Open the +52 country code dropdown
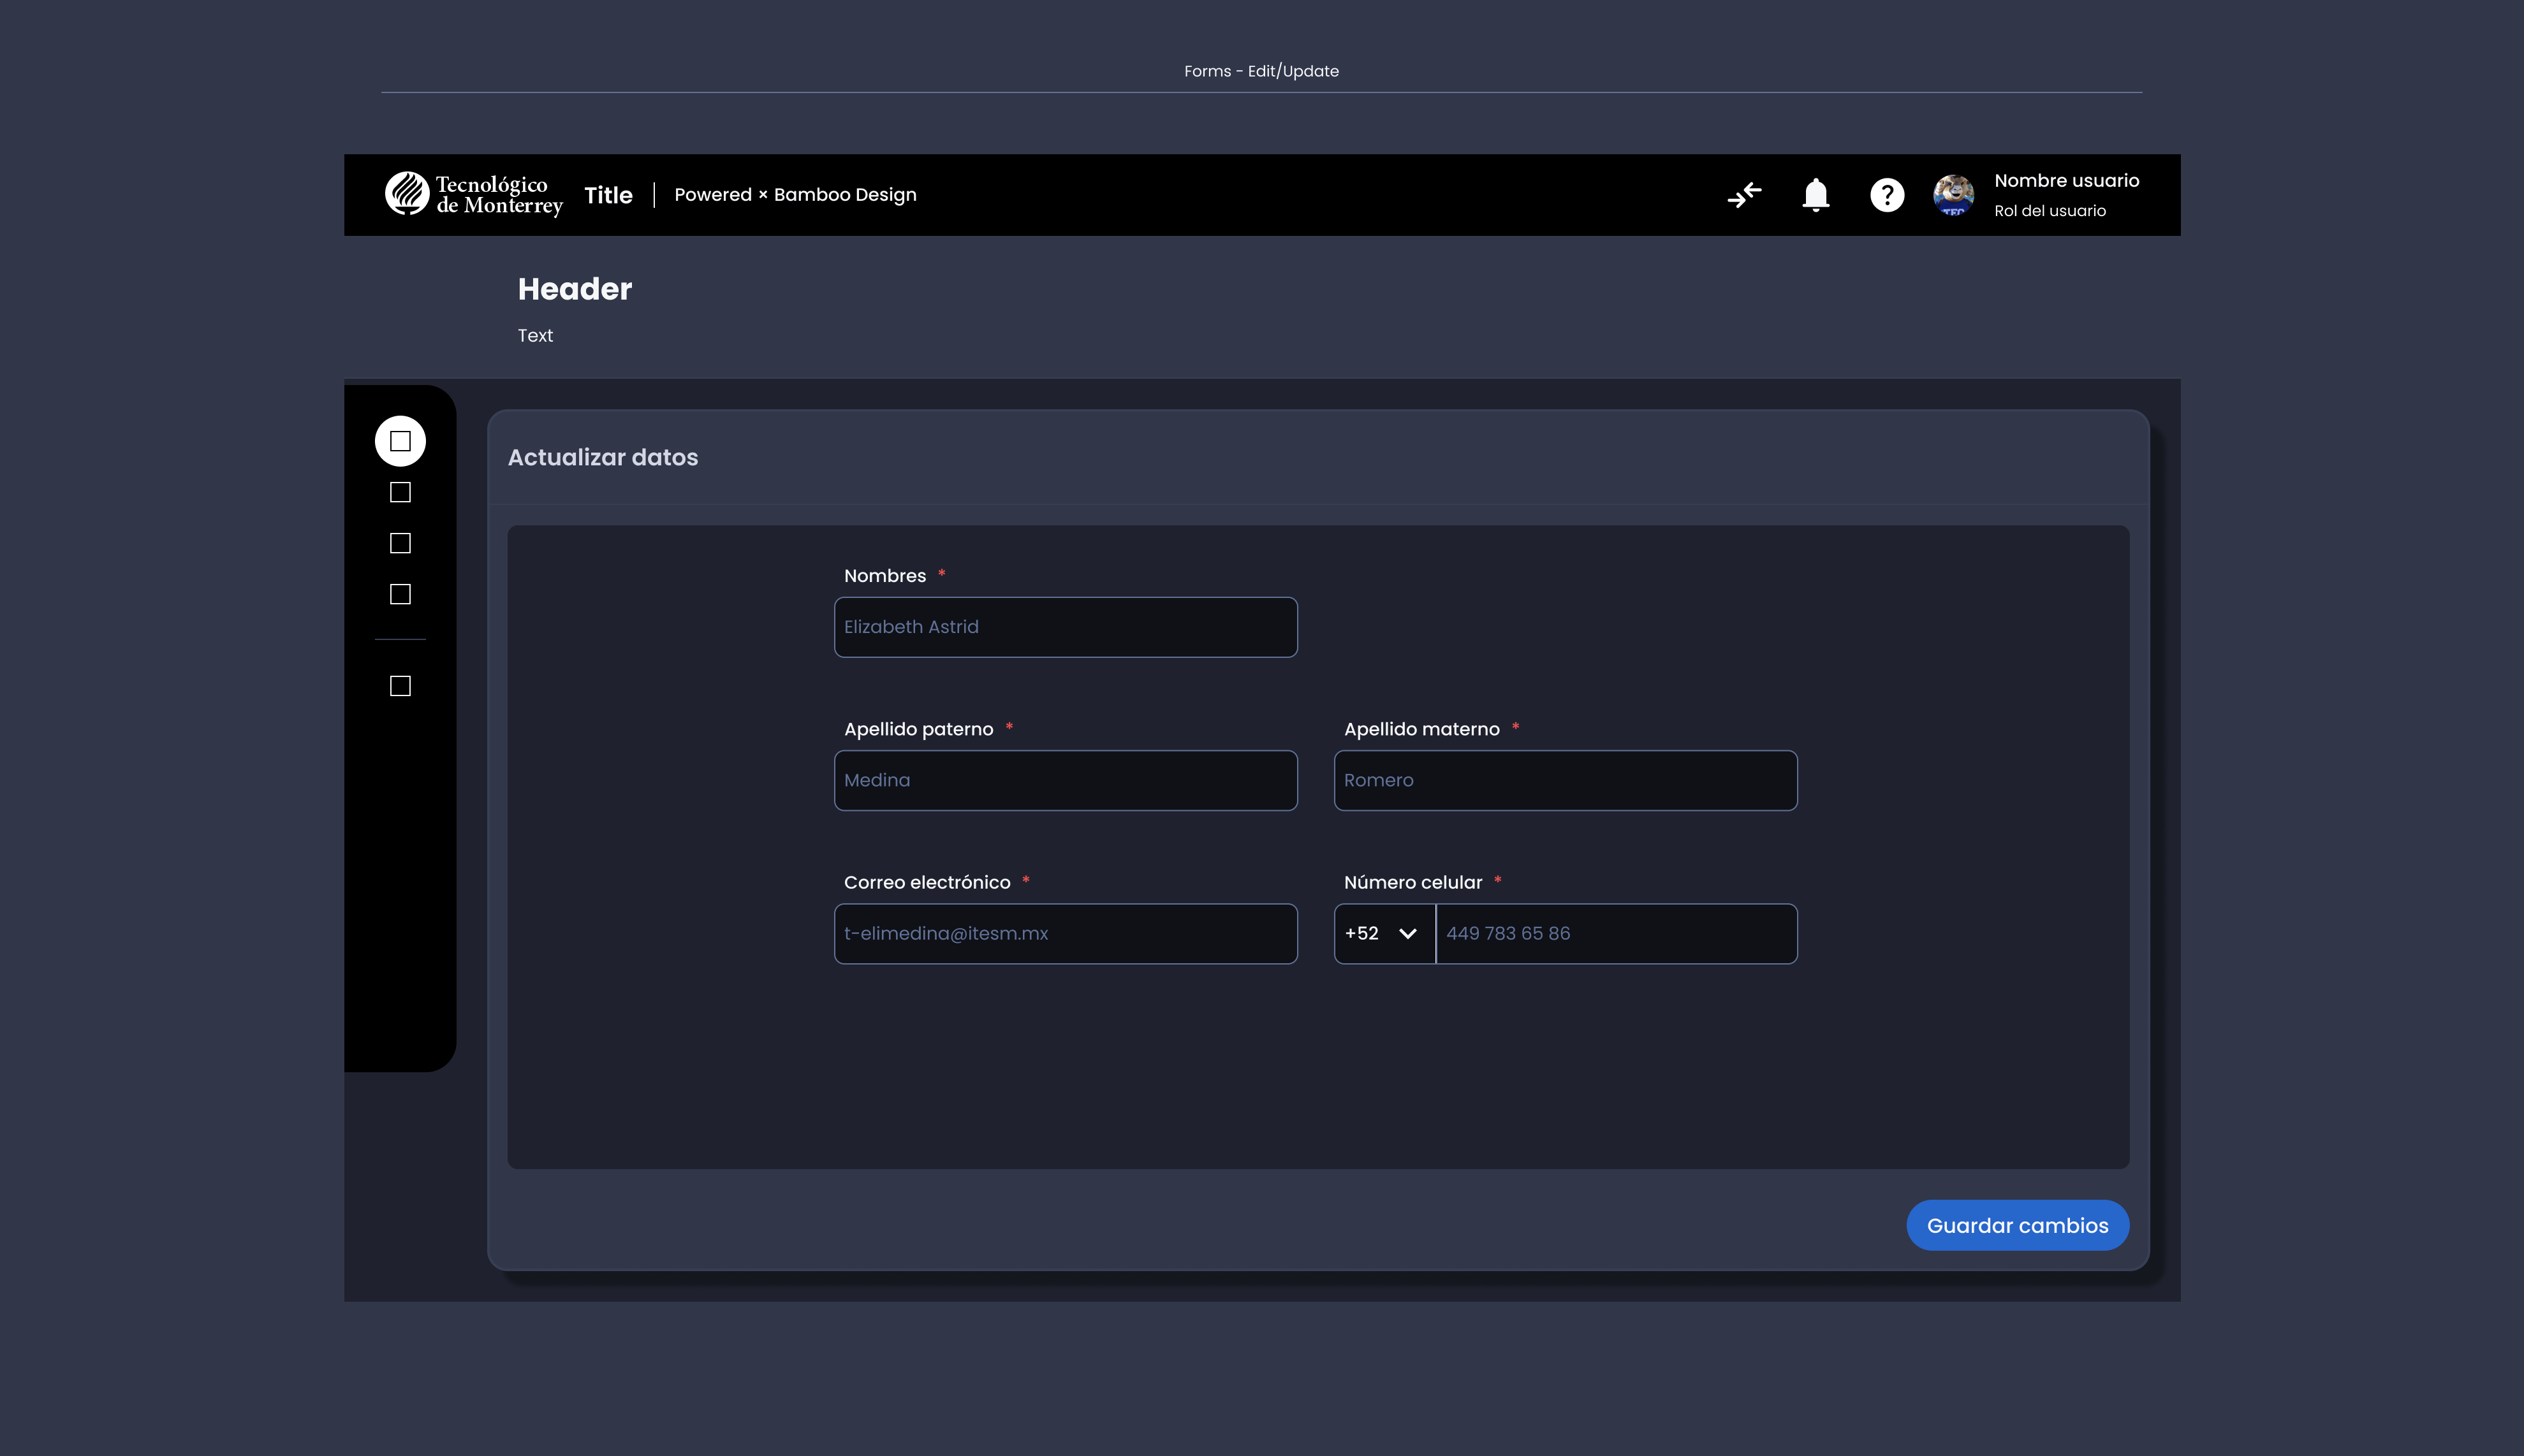Screen dimensions: 2524x1456 pyautogui.click(x=1384, y=933)
